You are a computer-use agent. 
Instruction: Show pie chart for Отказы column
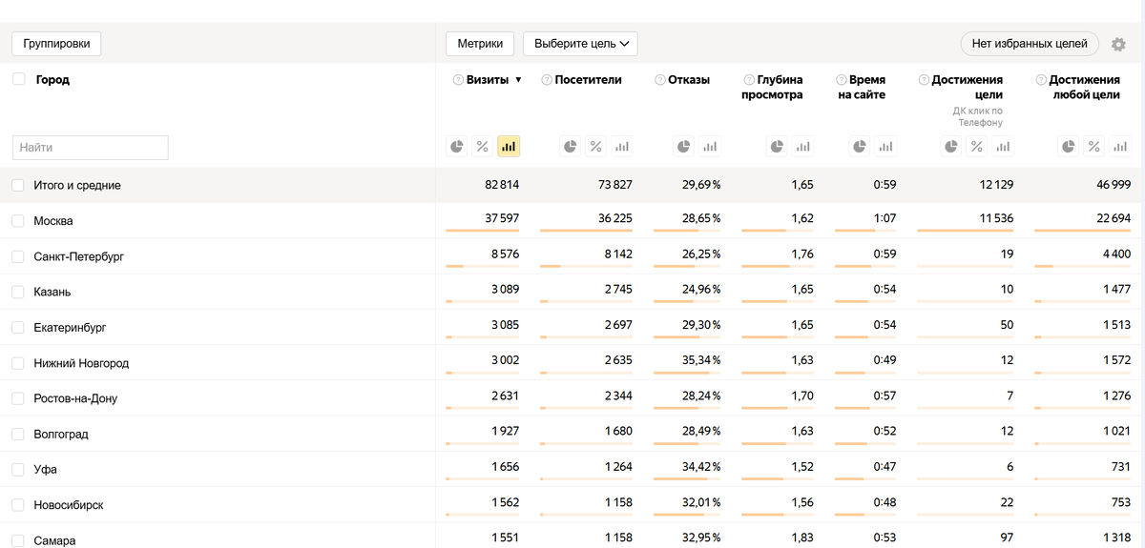pos(684,147)
